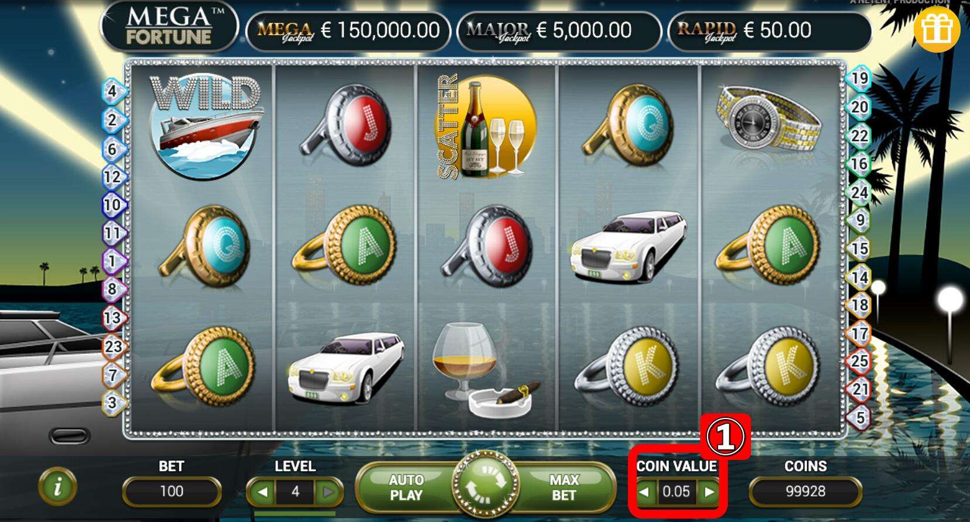Screen dimensions: 970x522
Task: Lower coin value with the left arrow
Action: tap(644, 492)
